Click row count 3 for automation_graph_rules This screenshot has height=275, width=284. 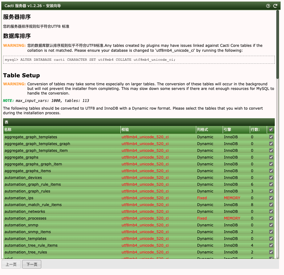(252, 191)
